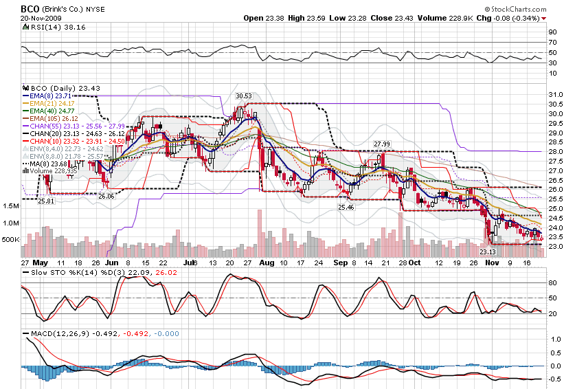Click the CHAN(10) red channel legend entry
Viewport: 564px width, 389px height.
click(x=74, y=142)
